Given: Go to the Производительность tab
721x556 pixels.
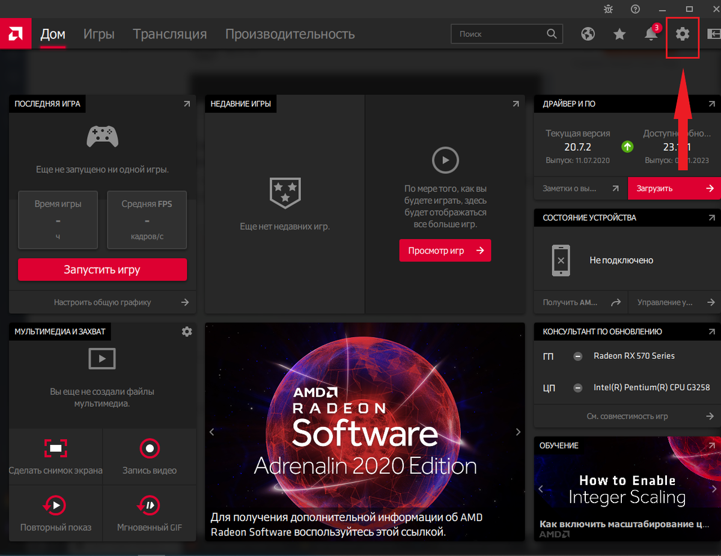Looking at the screenshot, I should pyautogui.click(x=290, y=34).
